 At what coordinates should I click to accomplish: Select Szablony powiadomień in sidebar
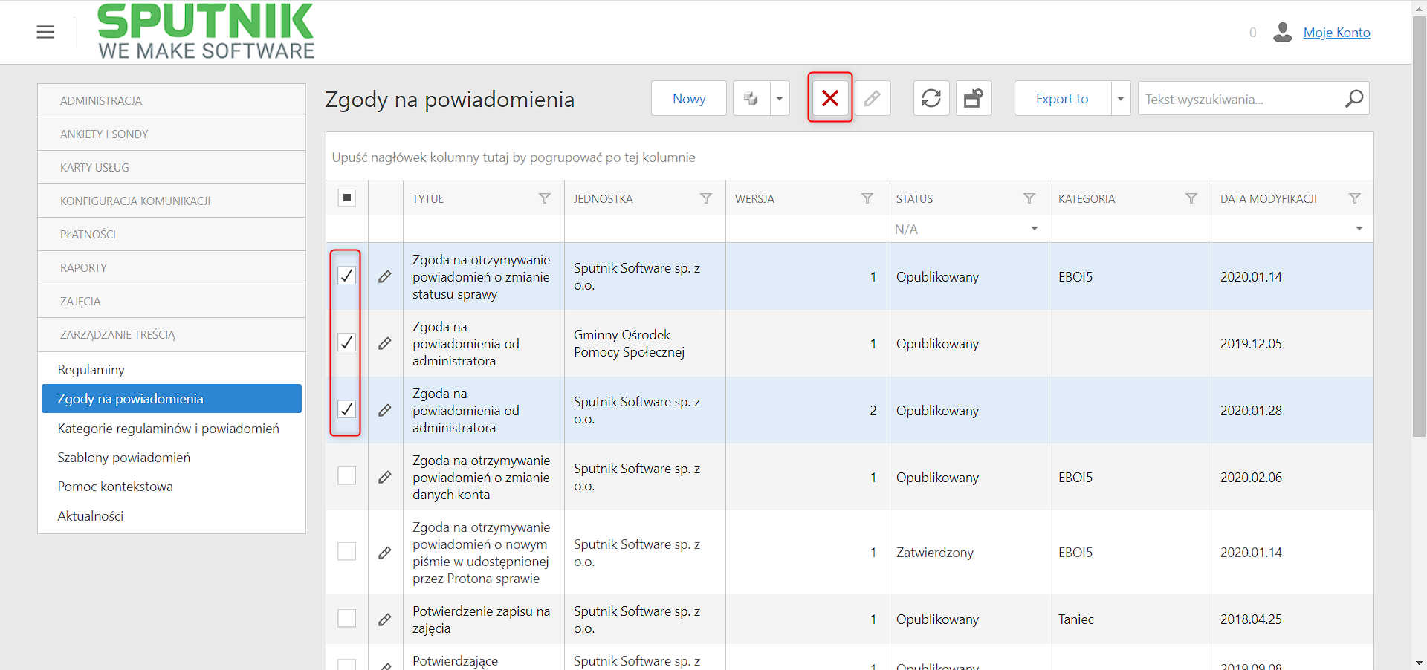[124, 457]
